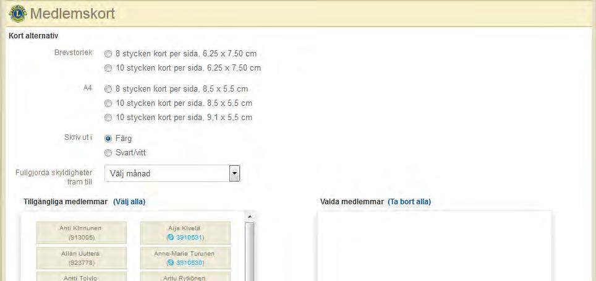Image resolution: width=596 pixels, height=281 pixels.
Task: Click the Kort alternativ heading
Action: pos(33,36)
